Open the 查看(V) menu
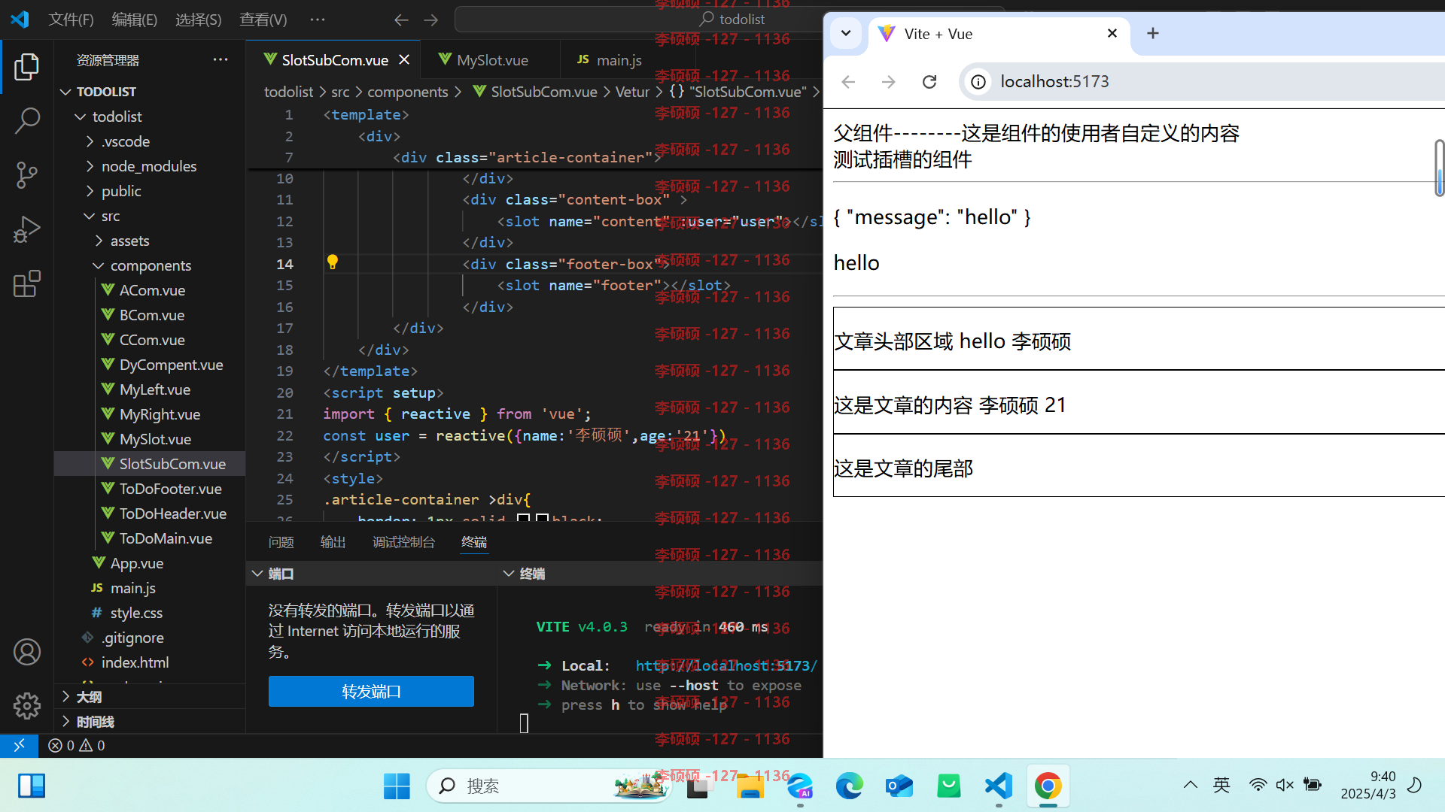Image resolution: width=1445 pixels, height=812 pixels. coord(263,20)
